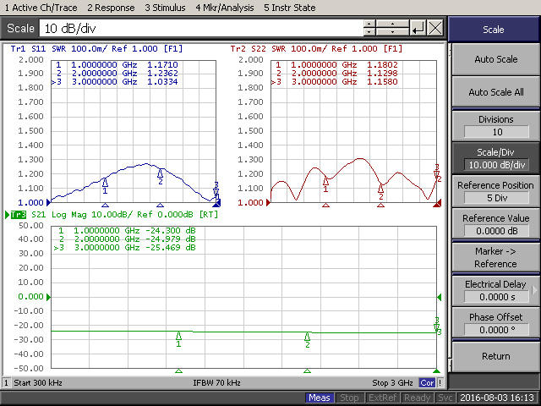Viewport: 541px width, 406px height.
Task: Select the Reference Position softkey showing 5 Div
Action: point(496,192)
